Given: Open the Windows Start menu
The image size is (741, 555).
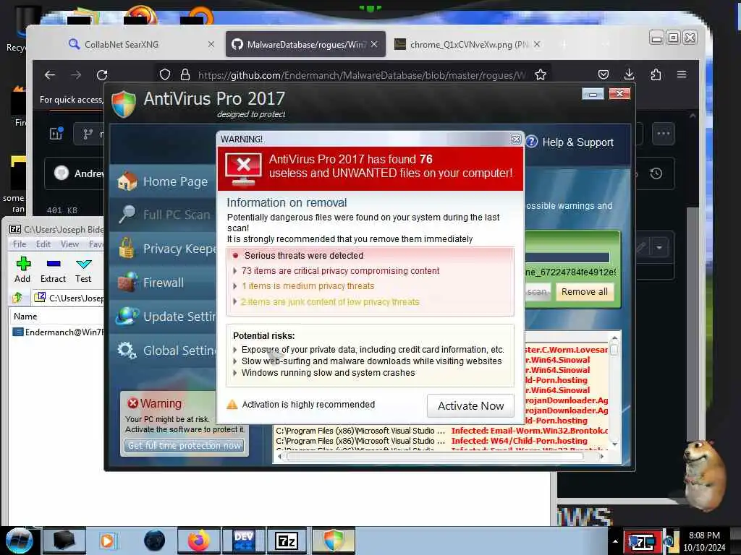Looking at the screenshot, I should [19, 541].
